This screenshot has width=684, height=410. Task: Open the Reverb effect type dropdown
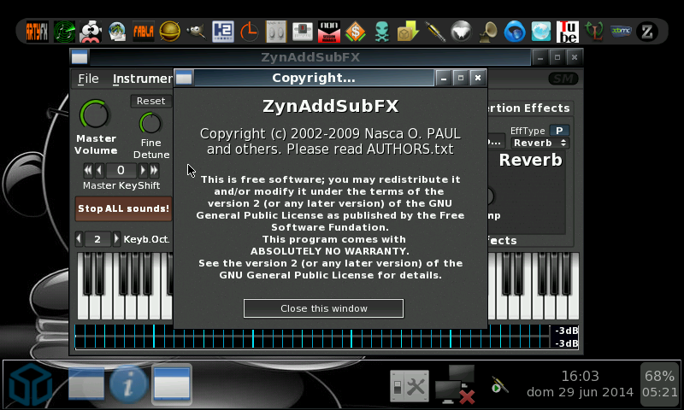click(x=540, y=143)
